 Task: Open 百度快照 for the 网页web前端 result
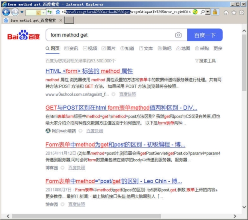click(94, 131)
